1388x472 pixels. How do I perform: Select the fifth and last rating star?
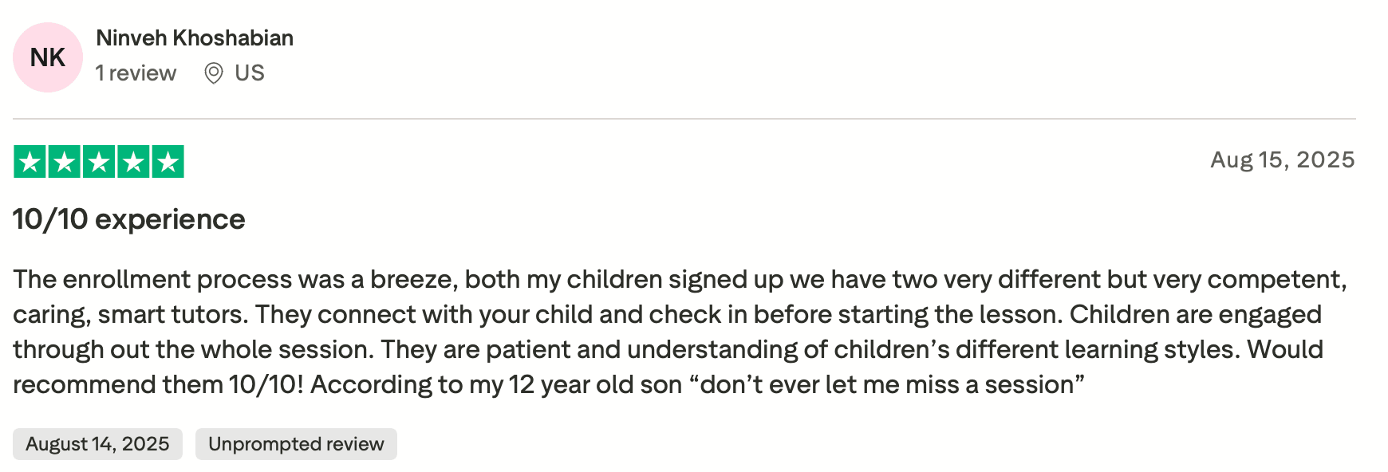pyautogui.click(x=168, y=162)
